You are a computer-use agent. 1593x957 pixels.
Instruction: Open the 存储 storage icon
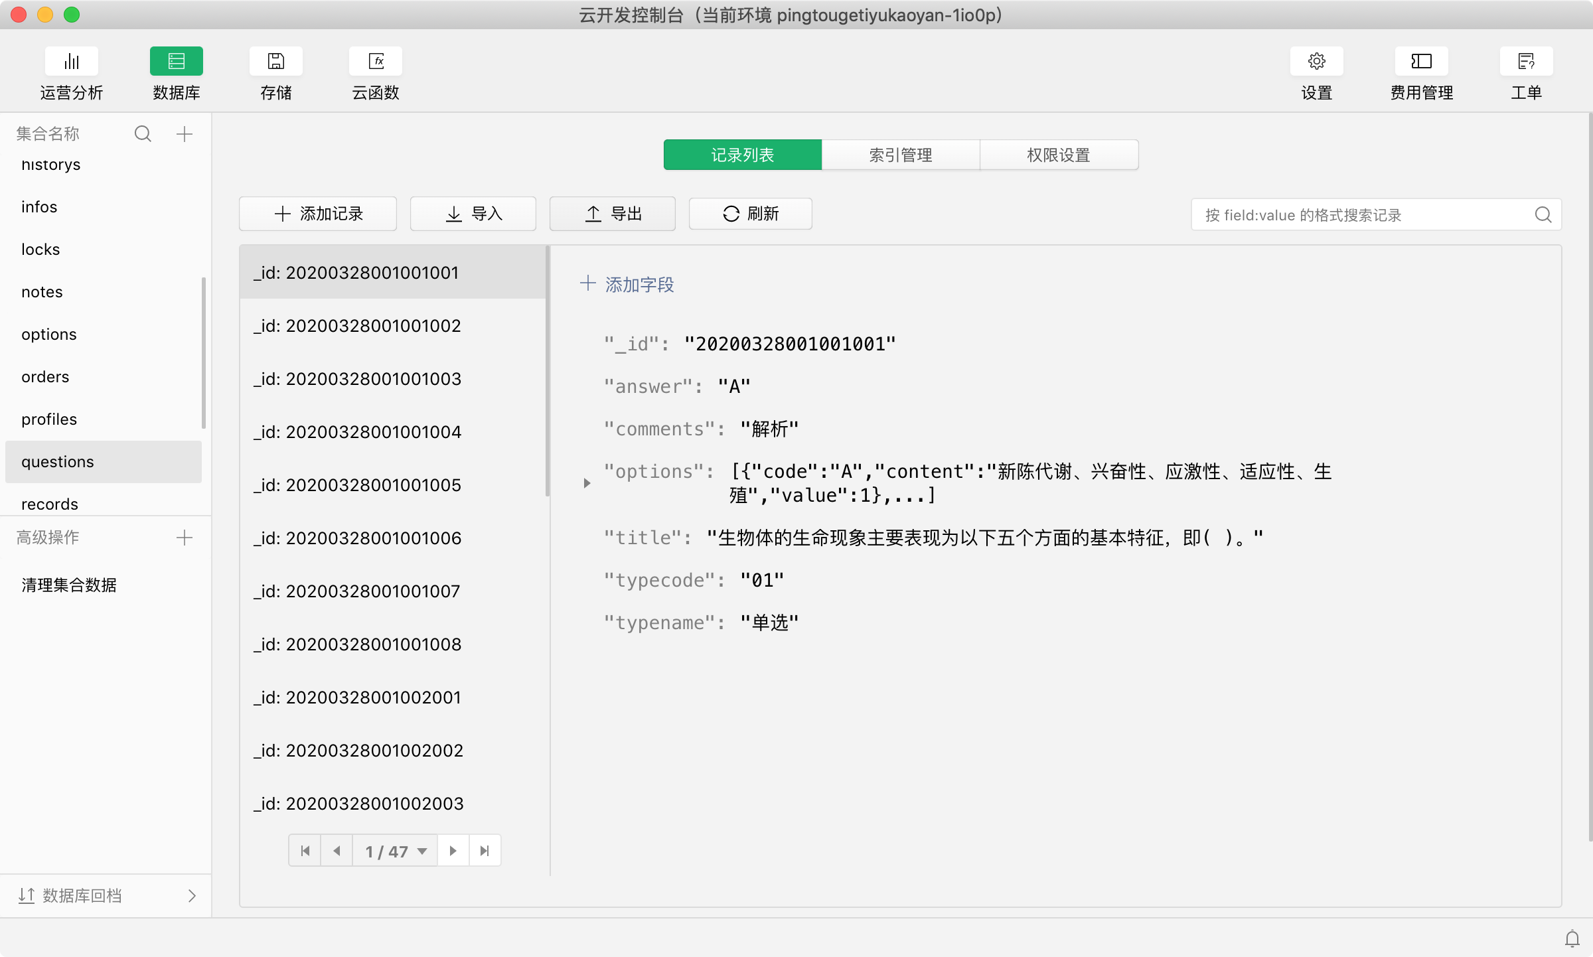coord(275,62)
